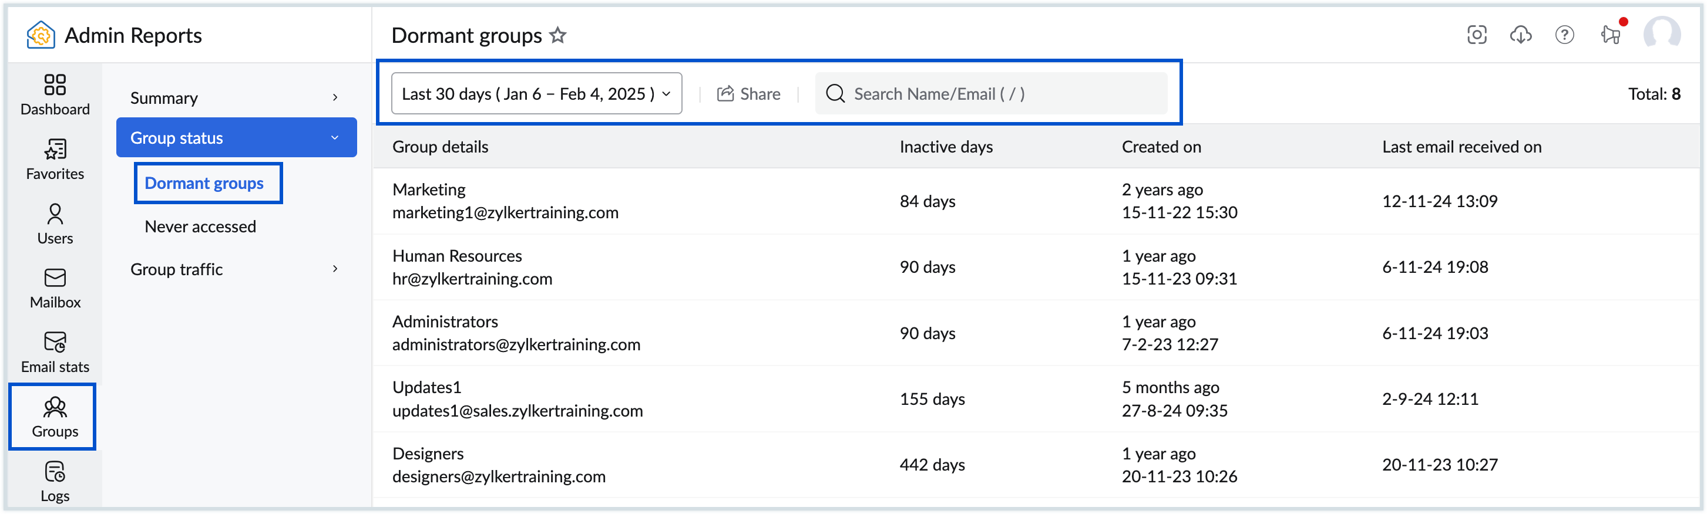The height and width of the screenshot is (514, 1707).
Task: Open help question mark icon
Action: pos(1564,35)
